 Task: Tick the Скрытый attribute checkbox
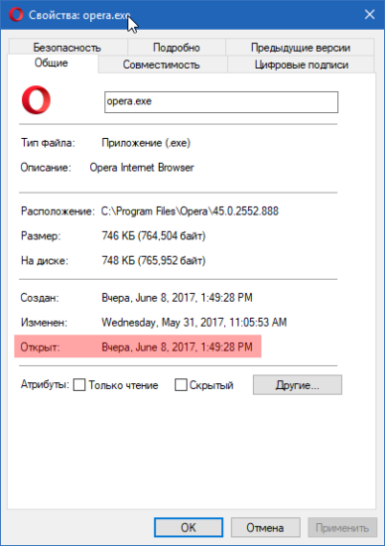(181, 385)
